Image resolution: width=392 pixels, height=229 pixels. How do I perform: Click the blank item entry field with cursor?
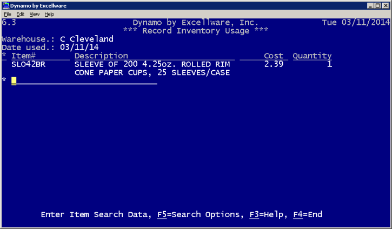pyautogui.click(x=84, y=80)
